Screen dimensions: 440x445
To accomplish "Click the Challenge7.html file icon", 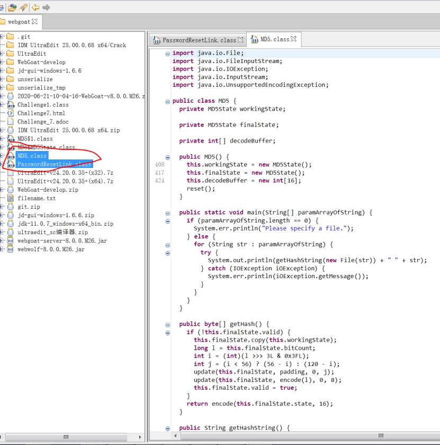I will click(11, 113).
